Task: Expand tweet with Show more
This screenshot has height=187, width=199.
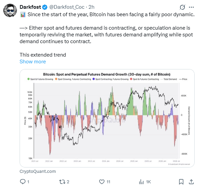Action: tap(33, 62)
